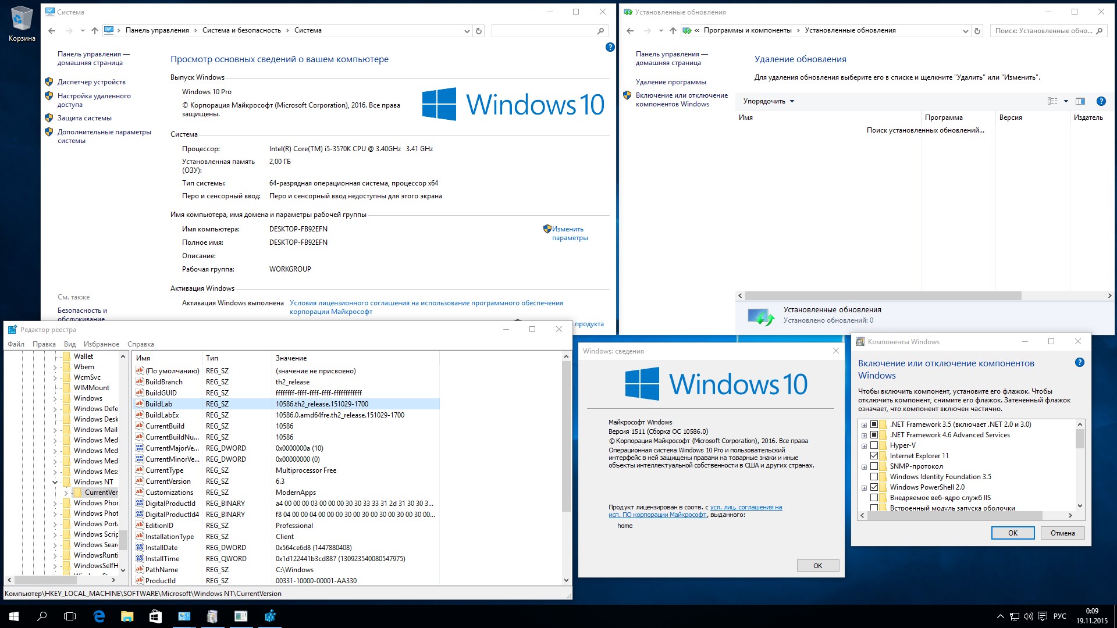Enable Windows Identity Foundation 3.5 checkbox
The height and width of the screenshot is (628, 1117).
[874, 477]
